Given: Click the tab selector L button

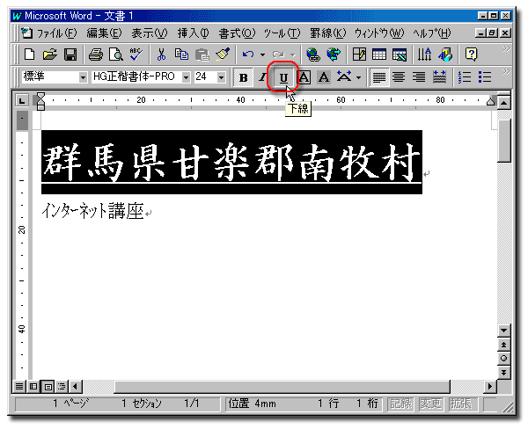Looking at the screenshot, I should [x=22, y=100].
